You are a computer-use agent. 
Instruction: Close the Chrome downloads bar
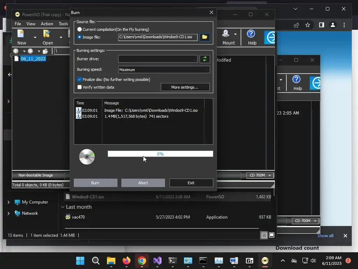pyautogui.click(x=345, y=236)
